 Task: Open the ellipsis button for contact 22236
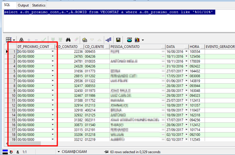coord(163,51)
